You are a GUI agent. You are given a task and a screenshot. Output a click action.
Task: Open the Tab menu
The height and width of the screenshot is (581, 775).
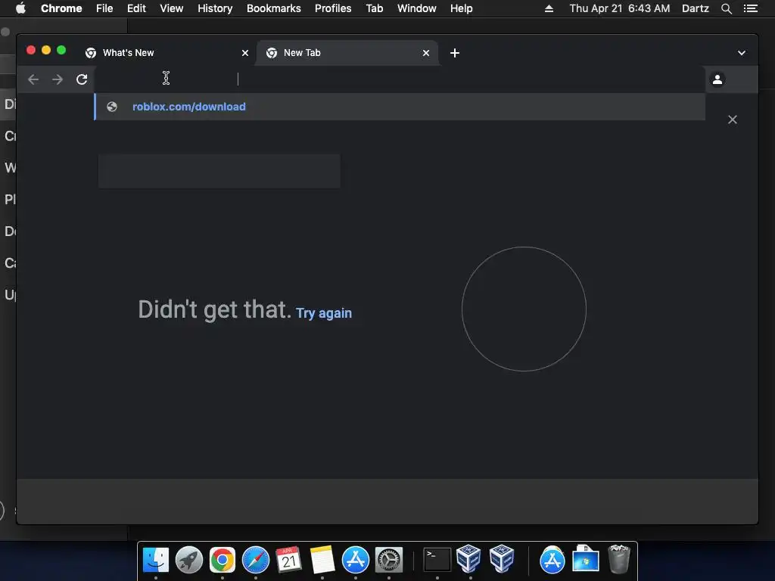coord(374,8)
